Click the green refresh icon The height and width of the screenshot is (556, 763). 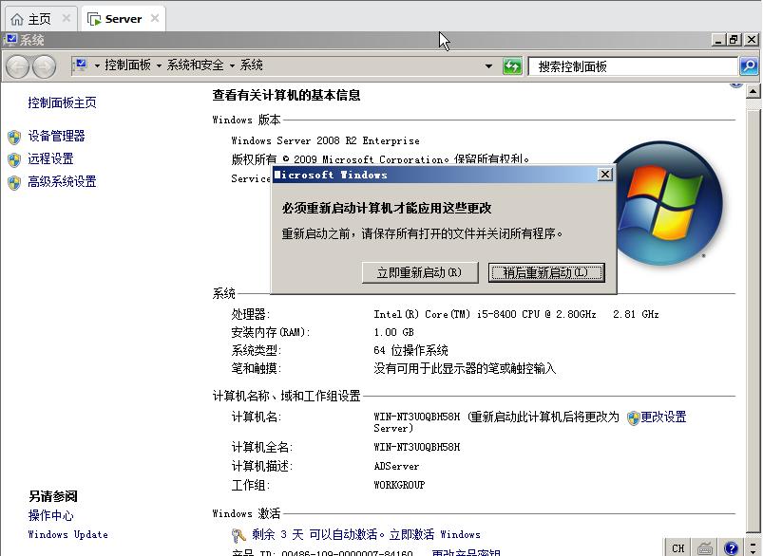[512, 66]
